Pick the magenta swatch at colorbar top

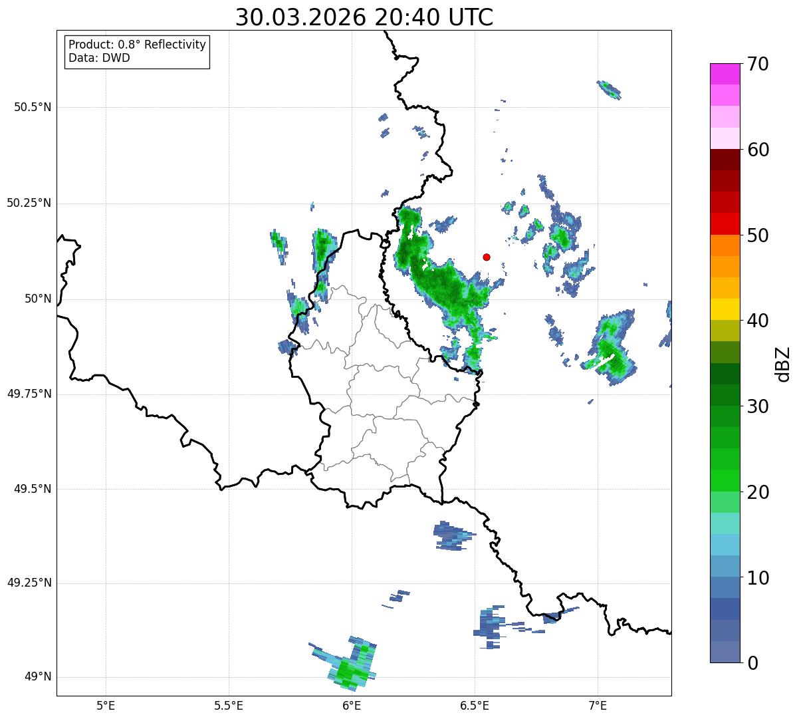[x=725, y=74]
